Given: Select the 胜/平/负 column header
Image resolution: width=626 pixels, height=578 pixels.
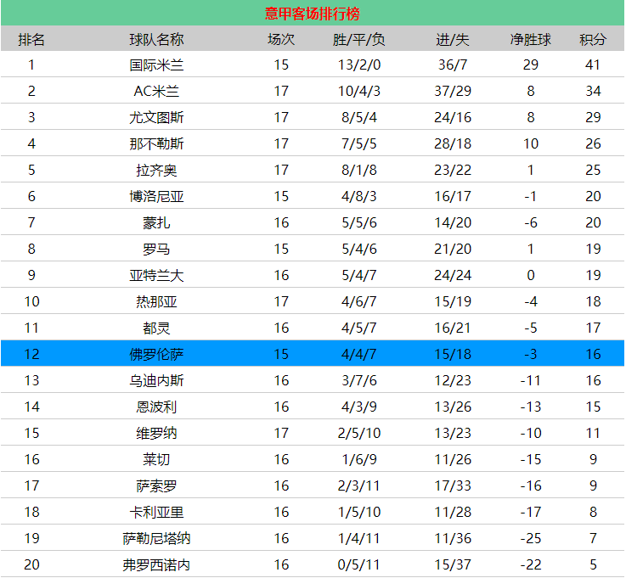Looking at the screenshot, I should tap(358, 40).
